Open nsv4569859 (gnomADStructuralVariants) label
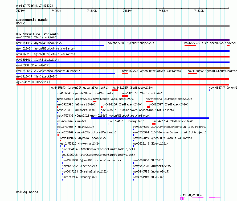The image size is (237, 201). [x=162, y=138]
